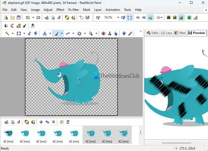The height and width of the screenshot is (151, 208).
Task: Click the portrait person icon
Action: 33,26
